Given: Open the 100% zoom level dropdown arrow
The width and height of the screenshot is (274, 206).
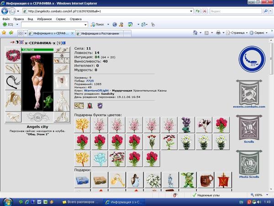Looking at the screenshot, I should tap(267, 195).
